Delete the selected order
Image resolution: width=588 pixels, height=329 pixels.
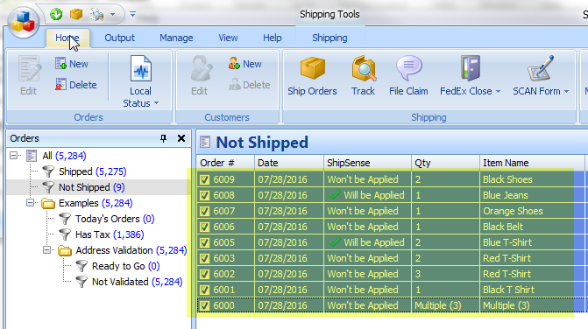click(76, 85)
